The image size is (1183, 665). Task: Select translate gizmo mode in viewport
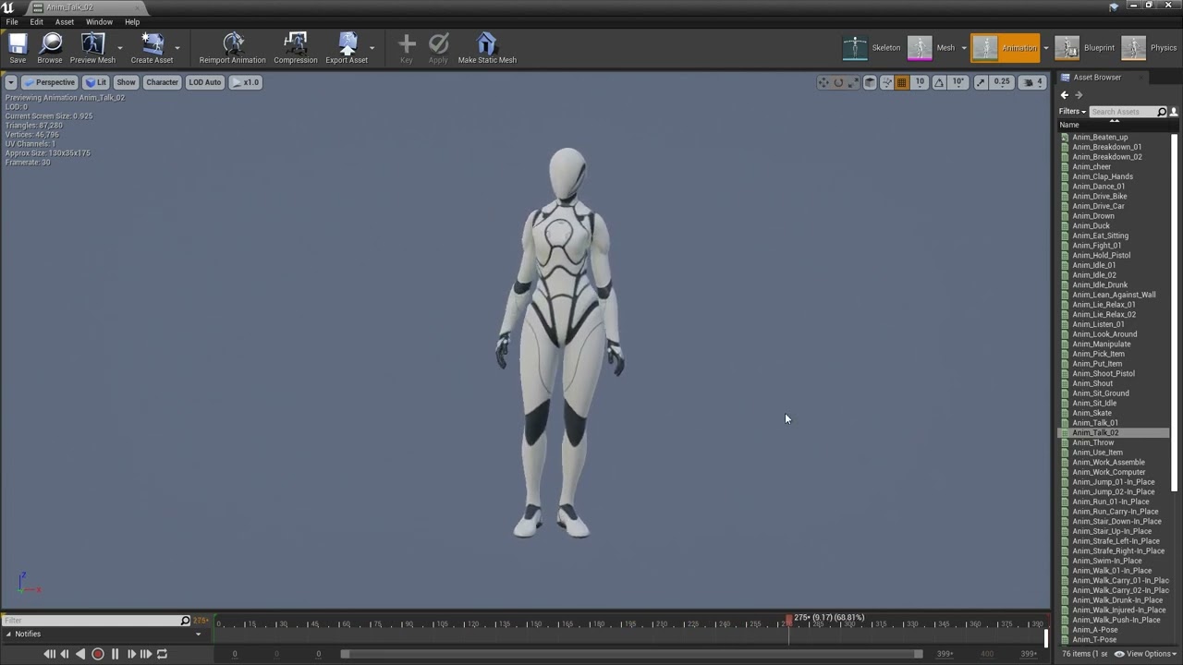tap(823, 82)
